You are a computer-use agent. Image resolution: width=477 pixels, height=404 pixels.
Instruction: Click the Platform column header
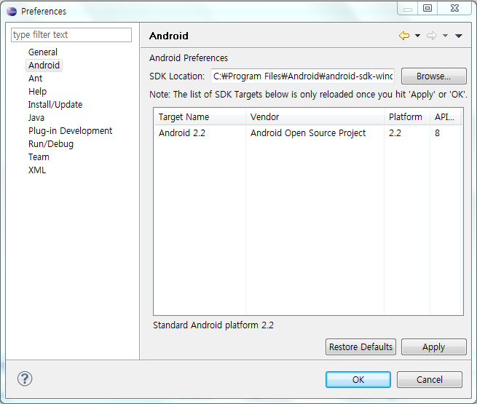coord(407,117)
